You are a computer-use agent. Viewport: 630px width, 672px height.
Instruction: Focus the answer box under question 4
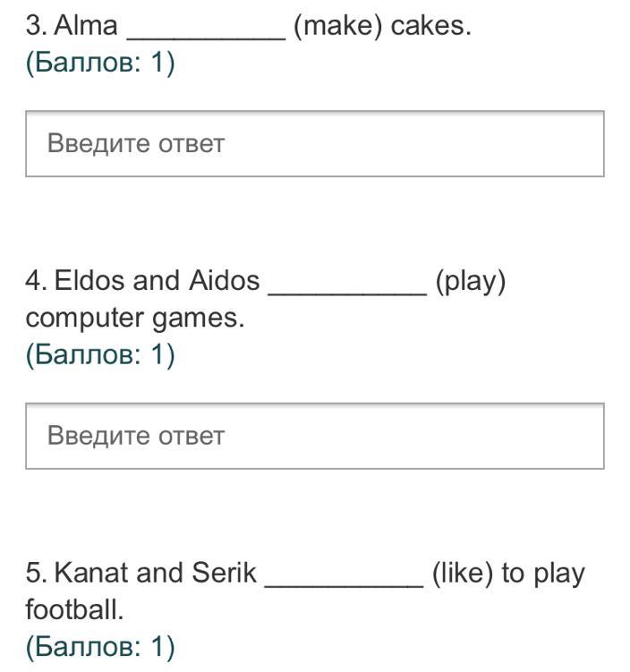pos(314,437)
